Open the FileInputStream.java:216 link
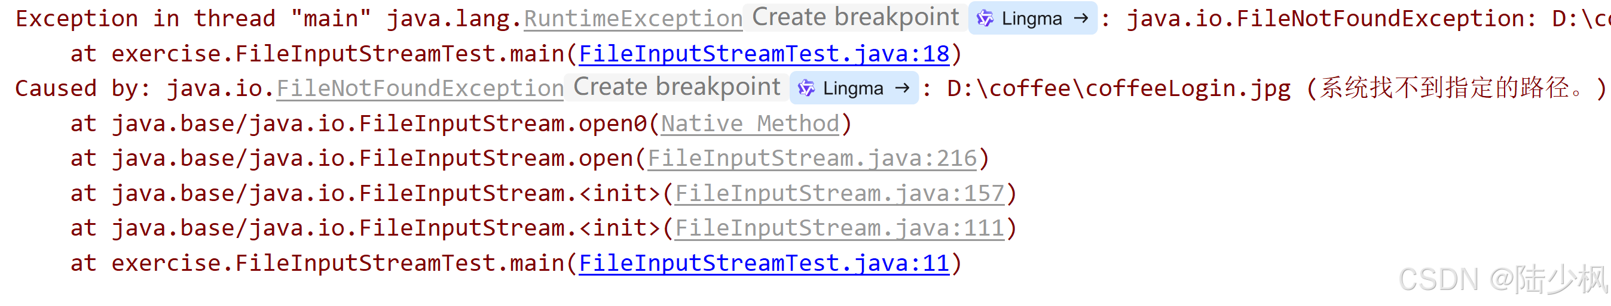 pos(812,159)
